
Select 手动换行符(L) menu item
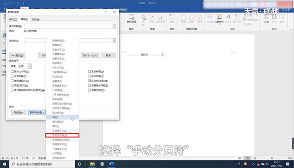click(63, 131)
